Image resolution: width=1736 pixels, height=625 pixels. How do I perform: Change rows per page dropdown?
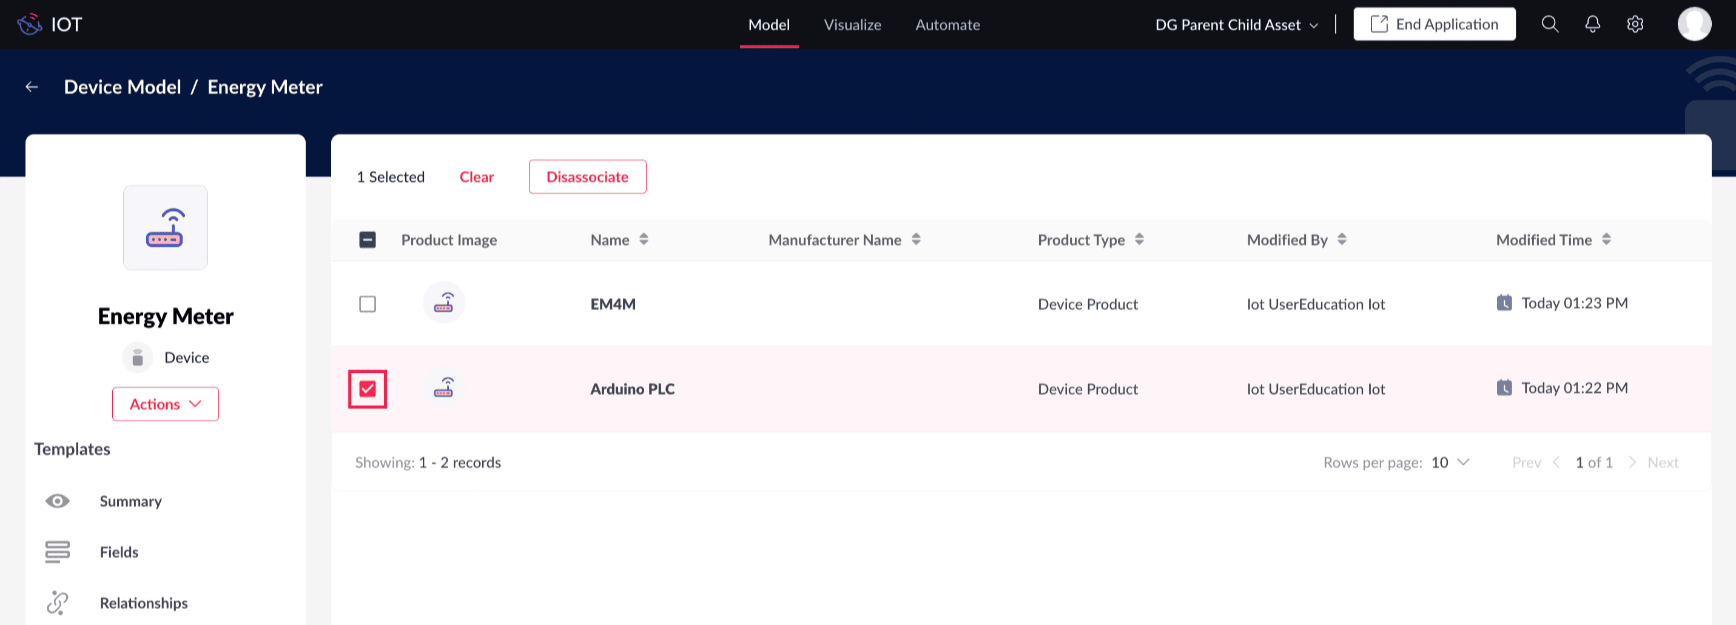click(x=1450, y=463)
